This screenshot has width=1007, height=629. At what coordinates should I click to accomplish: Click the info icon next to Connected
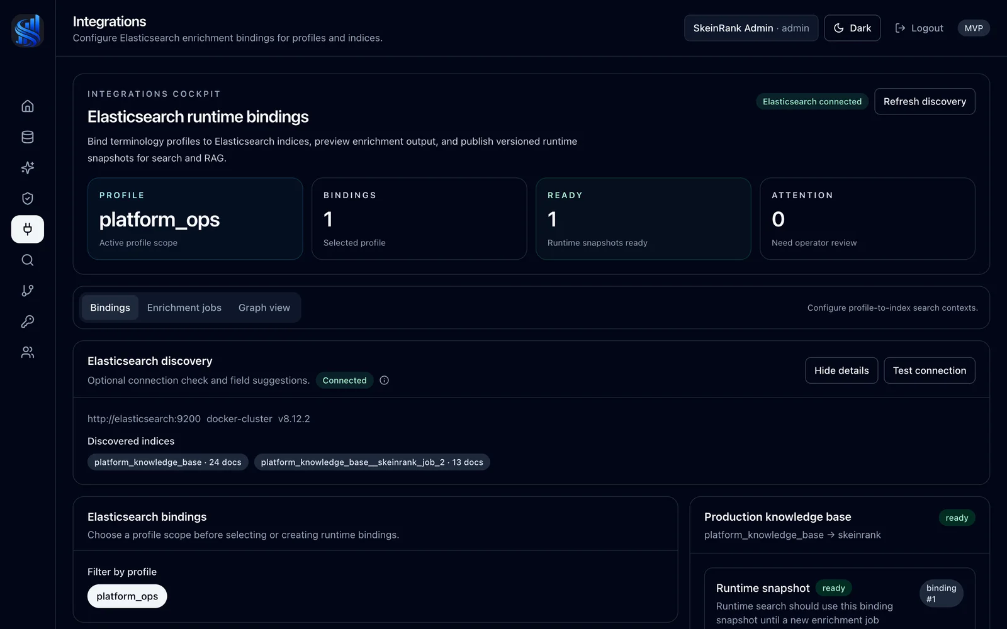pyautogui.click(x=384, y=381)
